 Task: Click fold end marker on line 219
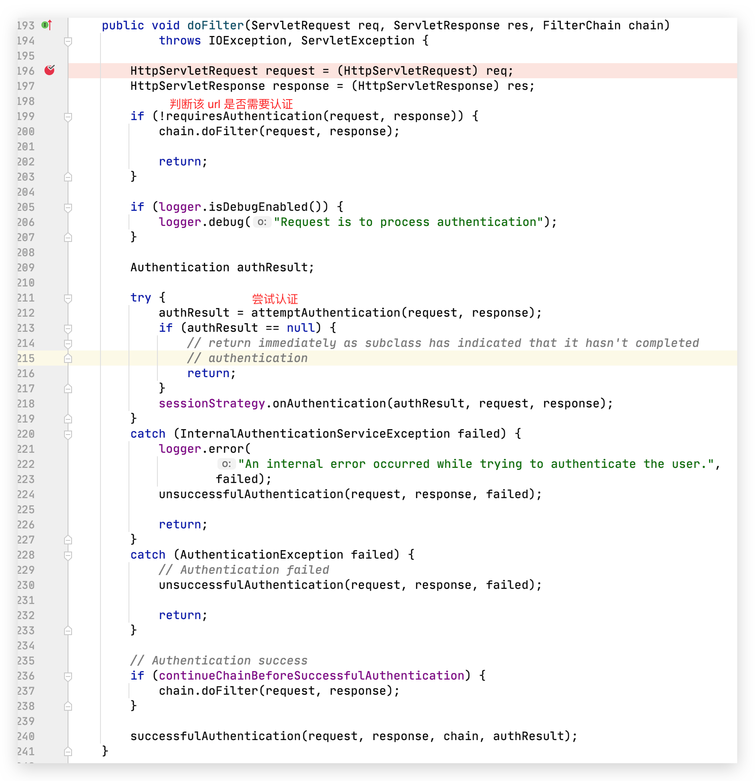pyautogui.click(x=68, y=419)
